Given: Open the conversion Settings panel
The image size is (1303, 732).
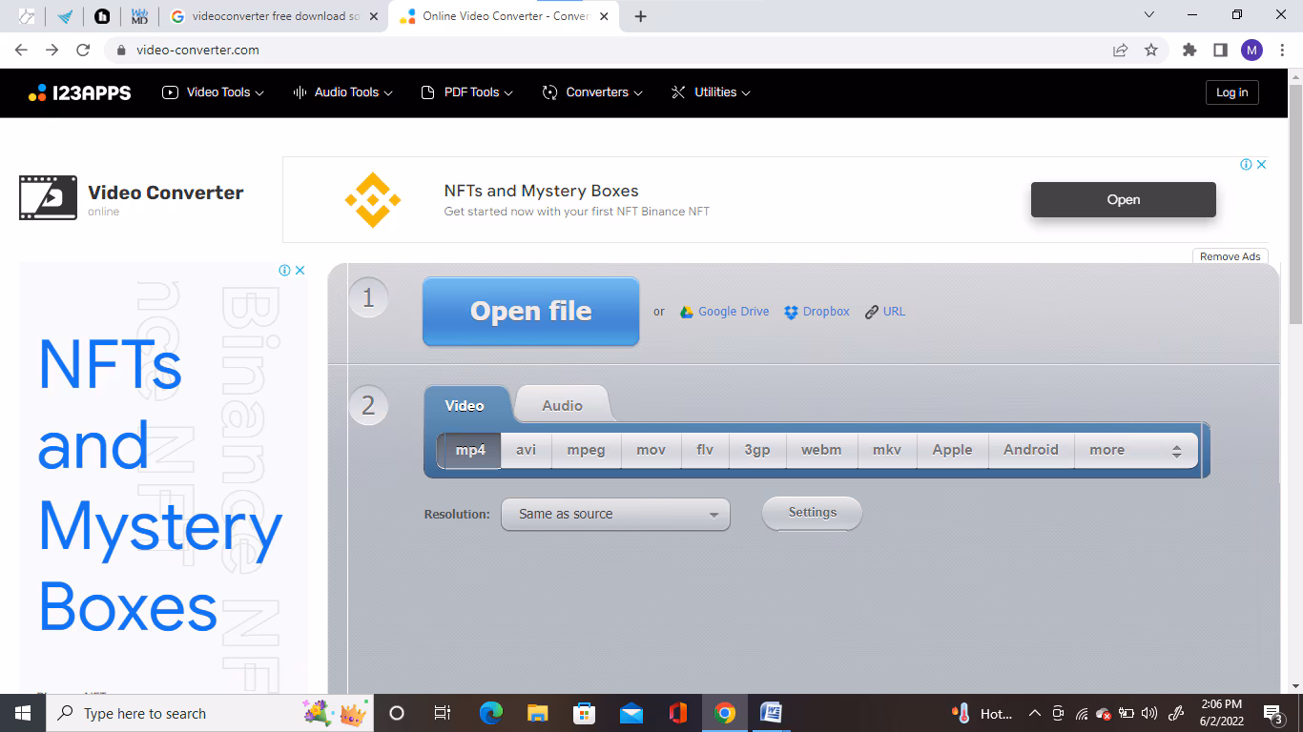Looking at the screenshot, I should coord(812,513).
